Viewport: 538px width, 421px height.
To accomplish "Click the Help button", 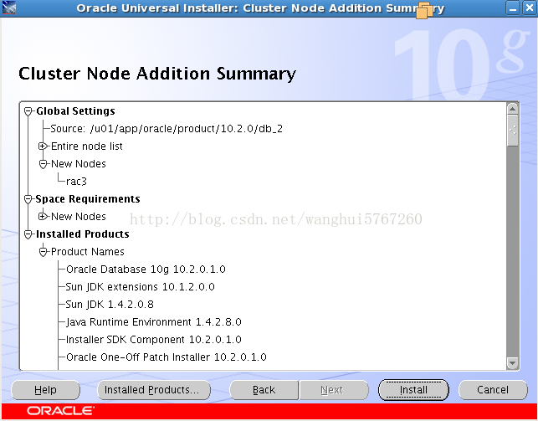I will coord(46,390).
